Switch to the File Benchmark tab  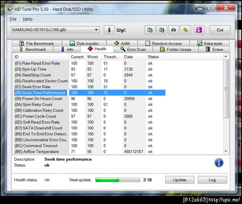37,43
